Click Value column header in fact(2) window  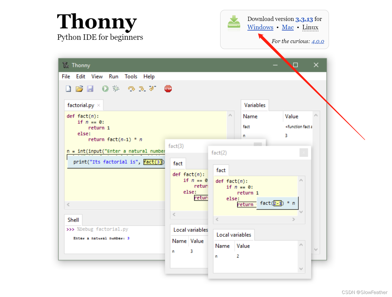click(243, 246)
